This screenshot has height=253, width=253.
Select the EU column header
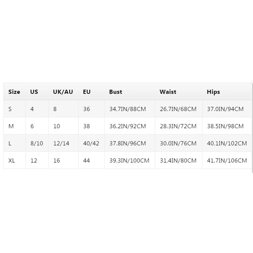pyautogui.click(x=87, y=92)
